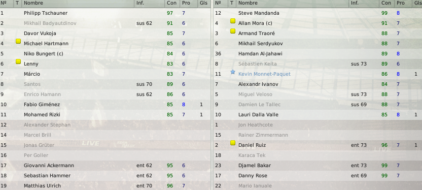
Task: Click on Lauri Dalla Valle's name
Action: pyautogui.click(x=258, y=114)
